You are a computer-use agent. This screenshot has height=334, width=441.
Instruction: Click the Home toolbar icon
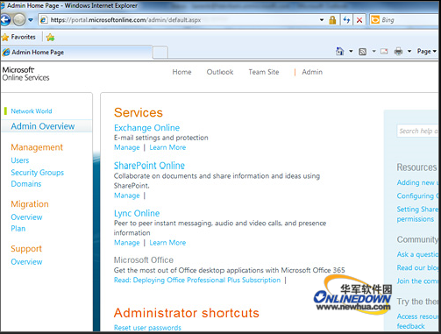coord(339,52)
